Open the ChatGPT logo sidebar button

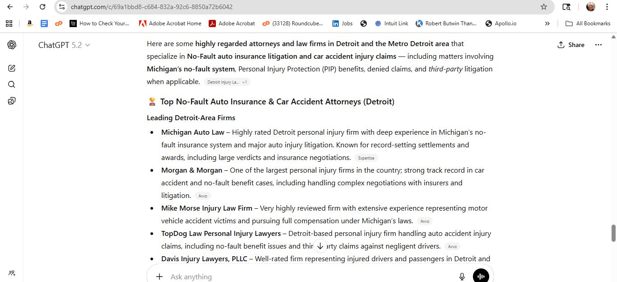(x=12, y=45)
